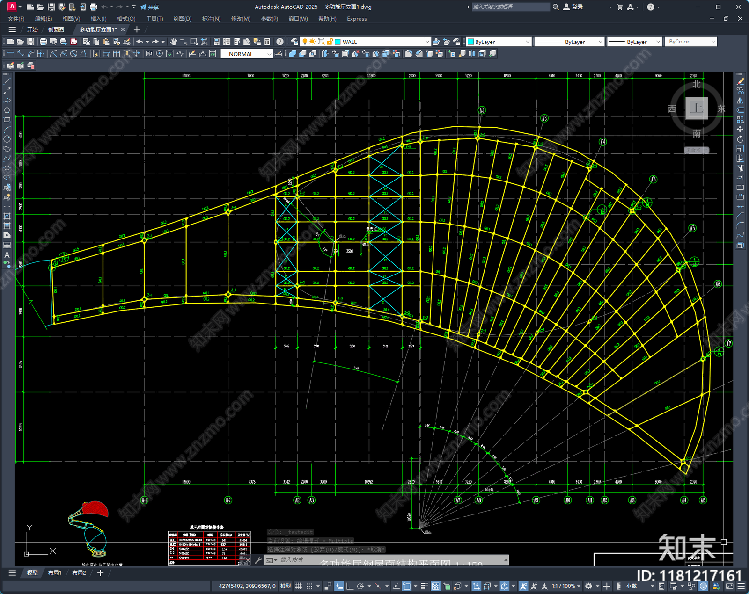Toggle polar tracking in status bar
The height and width of the screenshot is (594, 749).
360,586
